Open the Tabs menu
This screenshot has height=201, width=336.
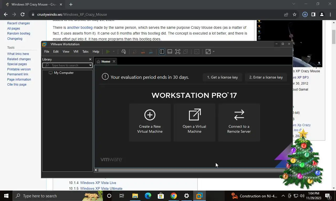coord(86,52)
